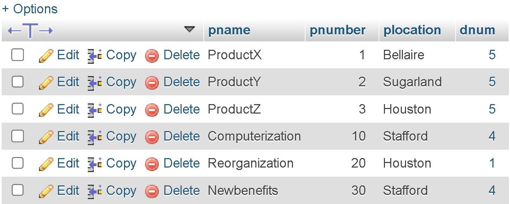Sort the table by the plocation column

(x=412, y=30)
